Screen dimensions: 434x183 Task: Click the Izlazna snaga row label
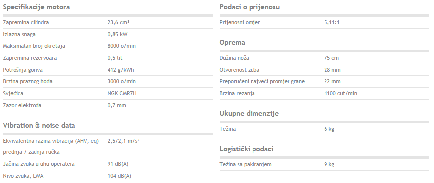(x=19, y=35)
